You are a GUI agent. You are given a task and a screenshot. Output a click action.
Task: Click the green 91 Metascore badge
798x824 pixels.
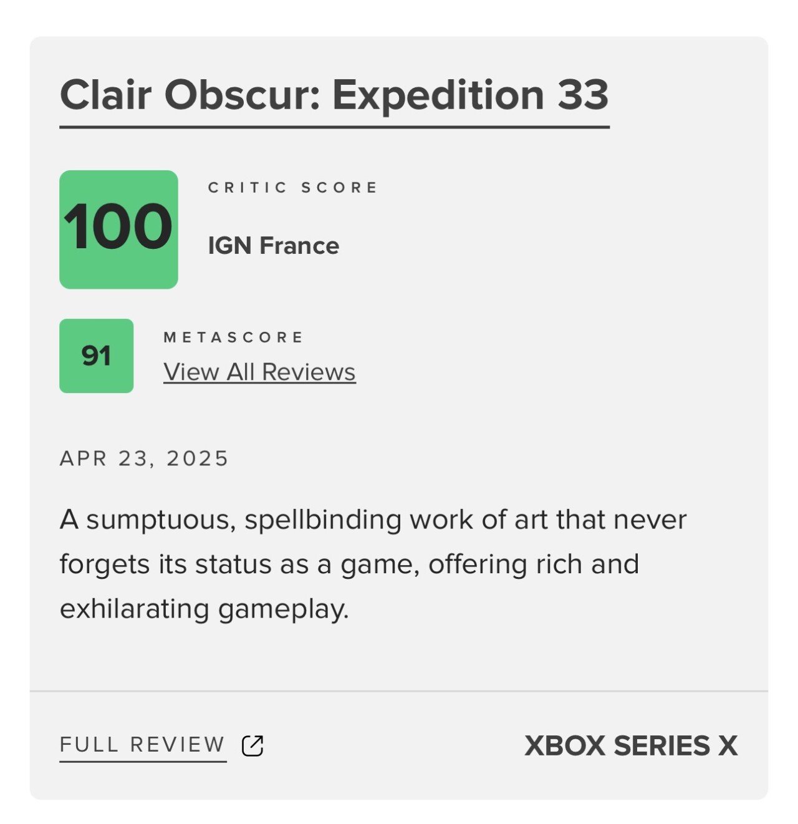(x=96, y=356)
